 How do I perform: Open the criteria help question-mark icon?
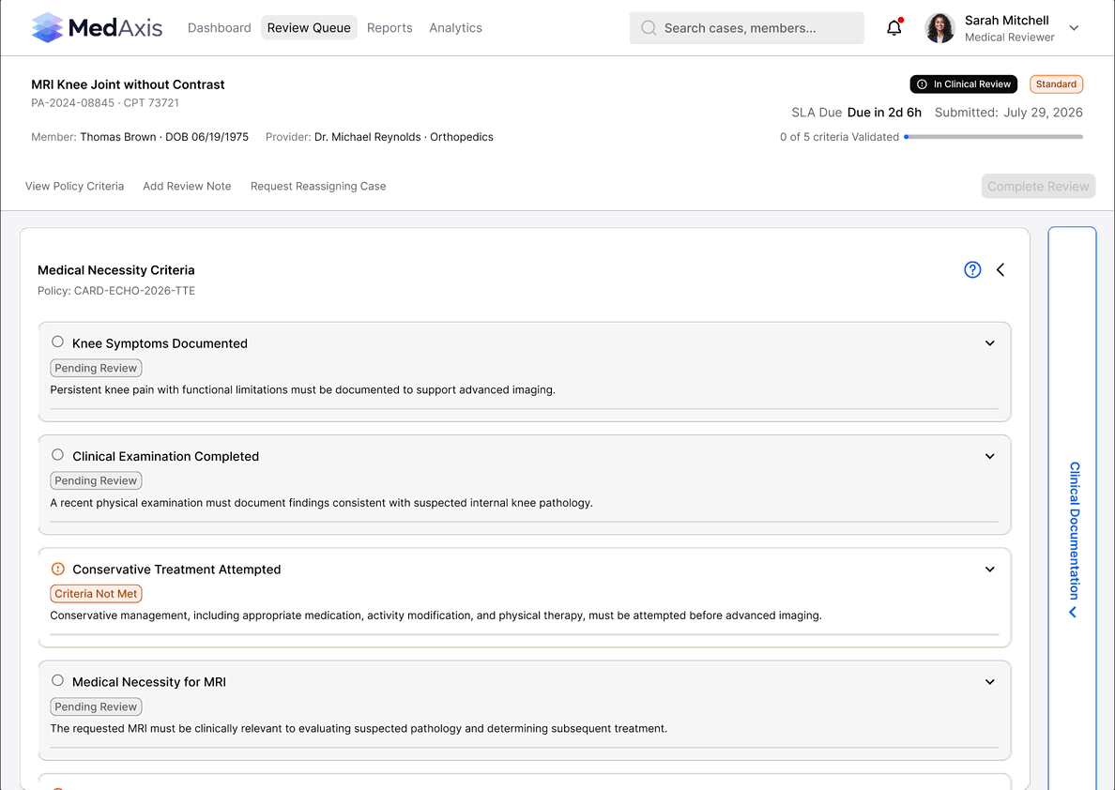(972, 269)
